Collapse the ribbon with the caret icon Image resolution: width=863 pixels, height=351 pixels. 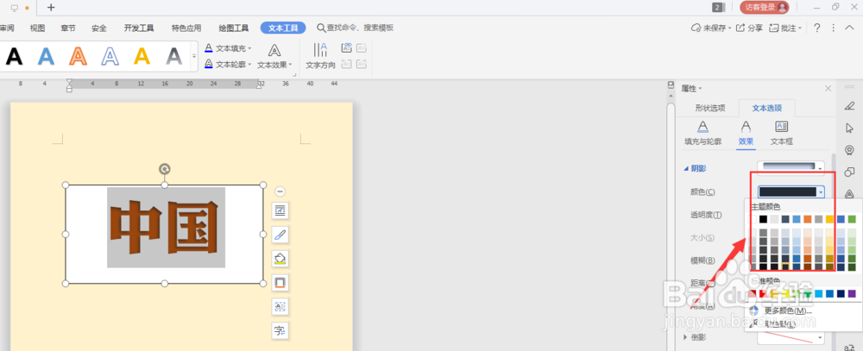[x=849, y=28]
